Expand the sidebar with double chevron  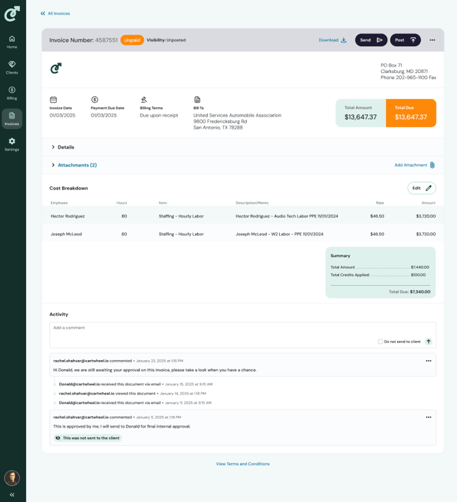click(12, 494)
